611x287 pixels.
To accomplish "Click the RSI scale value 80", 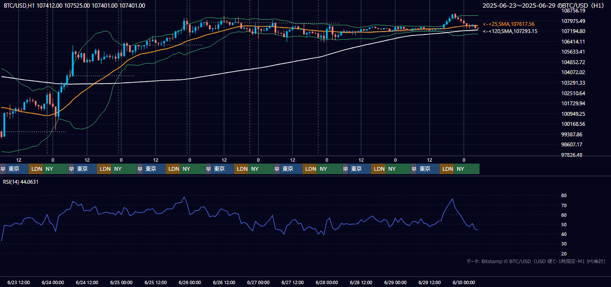I will coord(564,196).
